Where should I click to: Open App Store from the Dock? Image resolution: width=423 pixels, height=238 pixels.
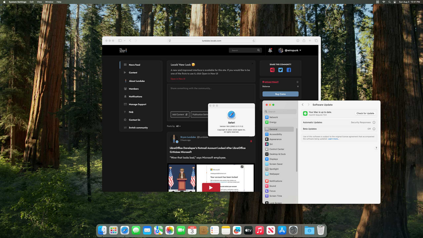tap(282, 230)
